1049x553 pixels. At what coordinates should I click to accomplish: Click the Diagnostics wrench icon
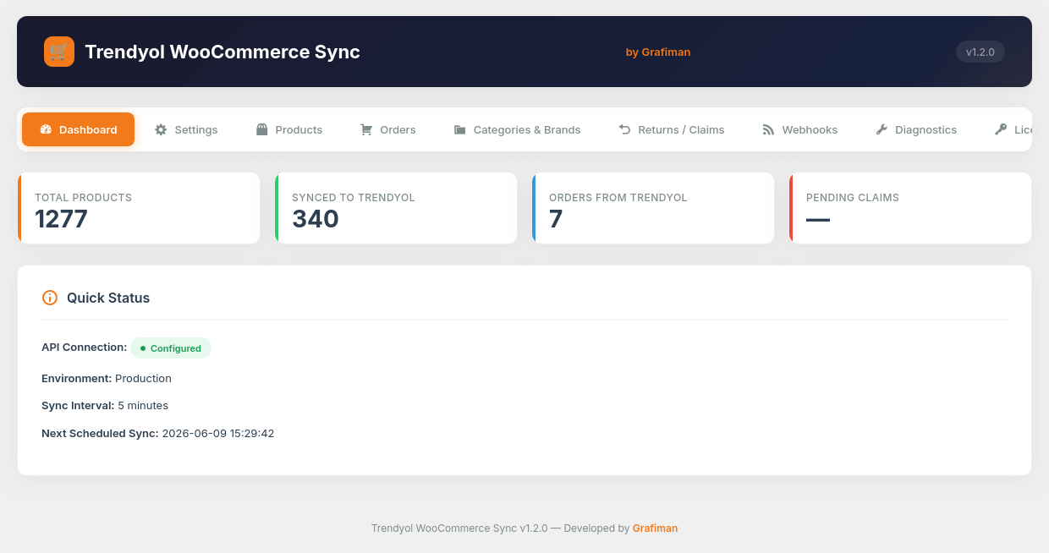(881, 129)
